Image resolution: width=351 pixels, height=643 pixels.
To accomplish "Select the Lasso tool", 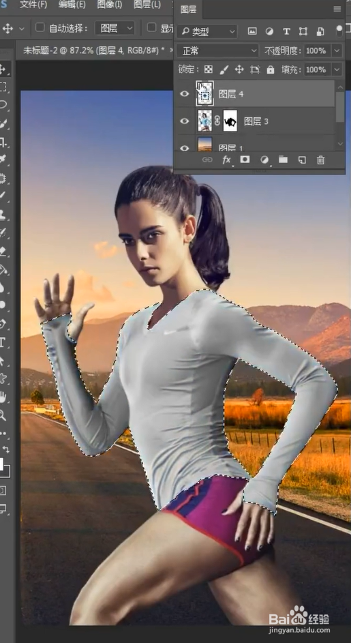I will pyautogui.click(x=3, y=104).
